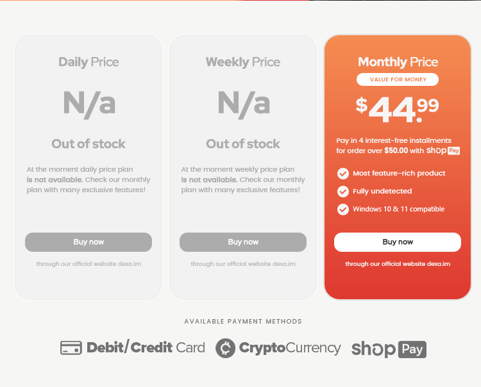Click Buy now on Daily Price card
The height and width of the screenshot is (387, 481).
(89, 242)
